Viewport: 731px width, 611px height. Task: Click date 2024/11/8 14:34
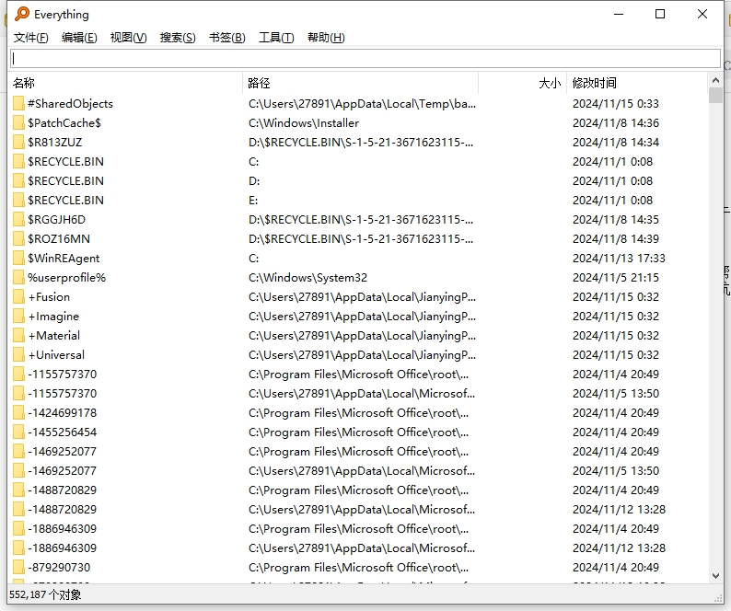click(616, 142)
